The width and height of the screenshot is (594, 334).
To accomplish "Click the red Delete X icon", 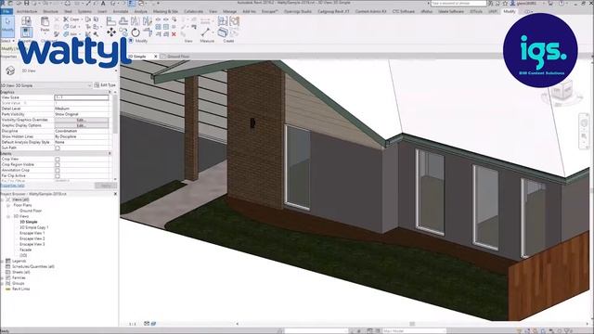I will tap(174, 34).
